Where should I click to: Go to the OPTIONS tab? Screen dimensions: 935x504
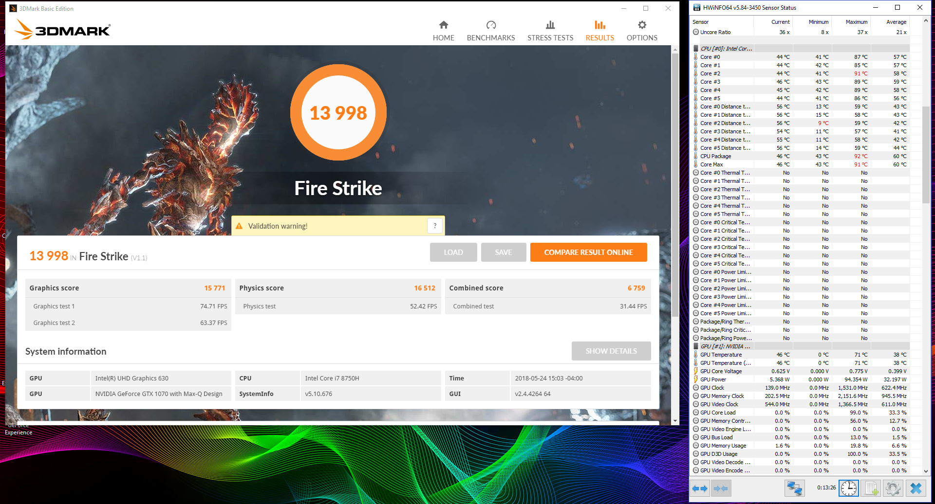[x=642, y=31]
